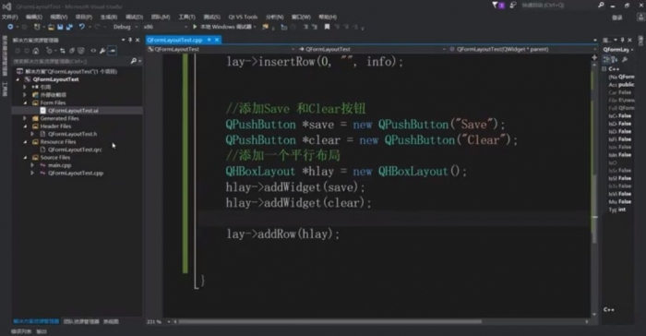Close the QFormLayoutTest.cpp editor tab
The image size is (646, 336).
[x=217, y=40]
